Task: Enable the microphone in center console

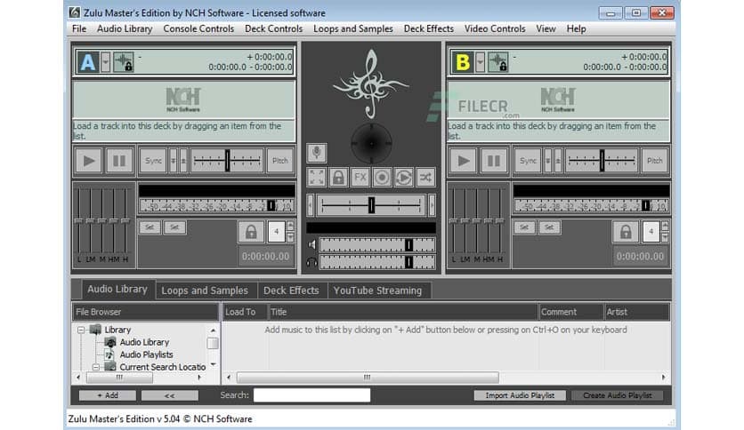Action: click(317, 153)
